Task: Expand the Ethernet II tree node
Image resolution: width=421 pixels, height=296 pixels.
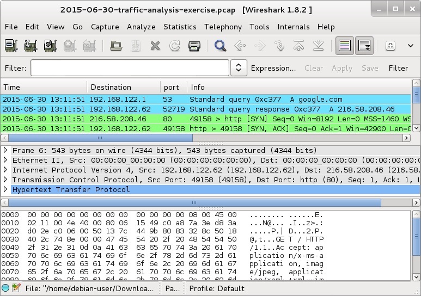Action: tap(5, 160)
